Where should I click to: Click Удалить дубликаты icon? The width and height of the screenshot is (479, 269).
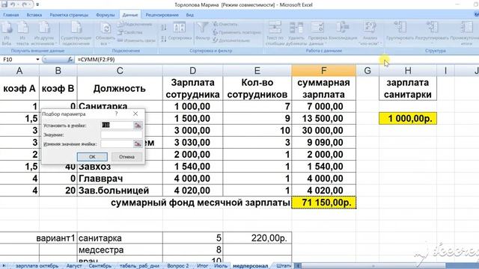click(296, 33)
